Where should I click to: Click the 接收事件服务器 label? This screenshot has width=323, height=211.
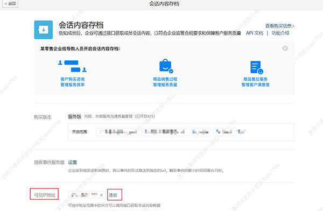click(x=49, y=163)
